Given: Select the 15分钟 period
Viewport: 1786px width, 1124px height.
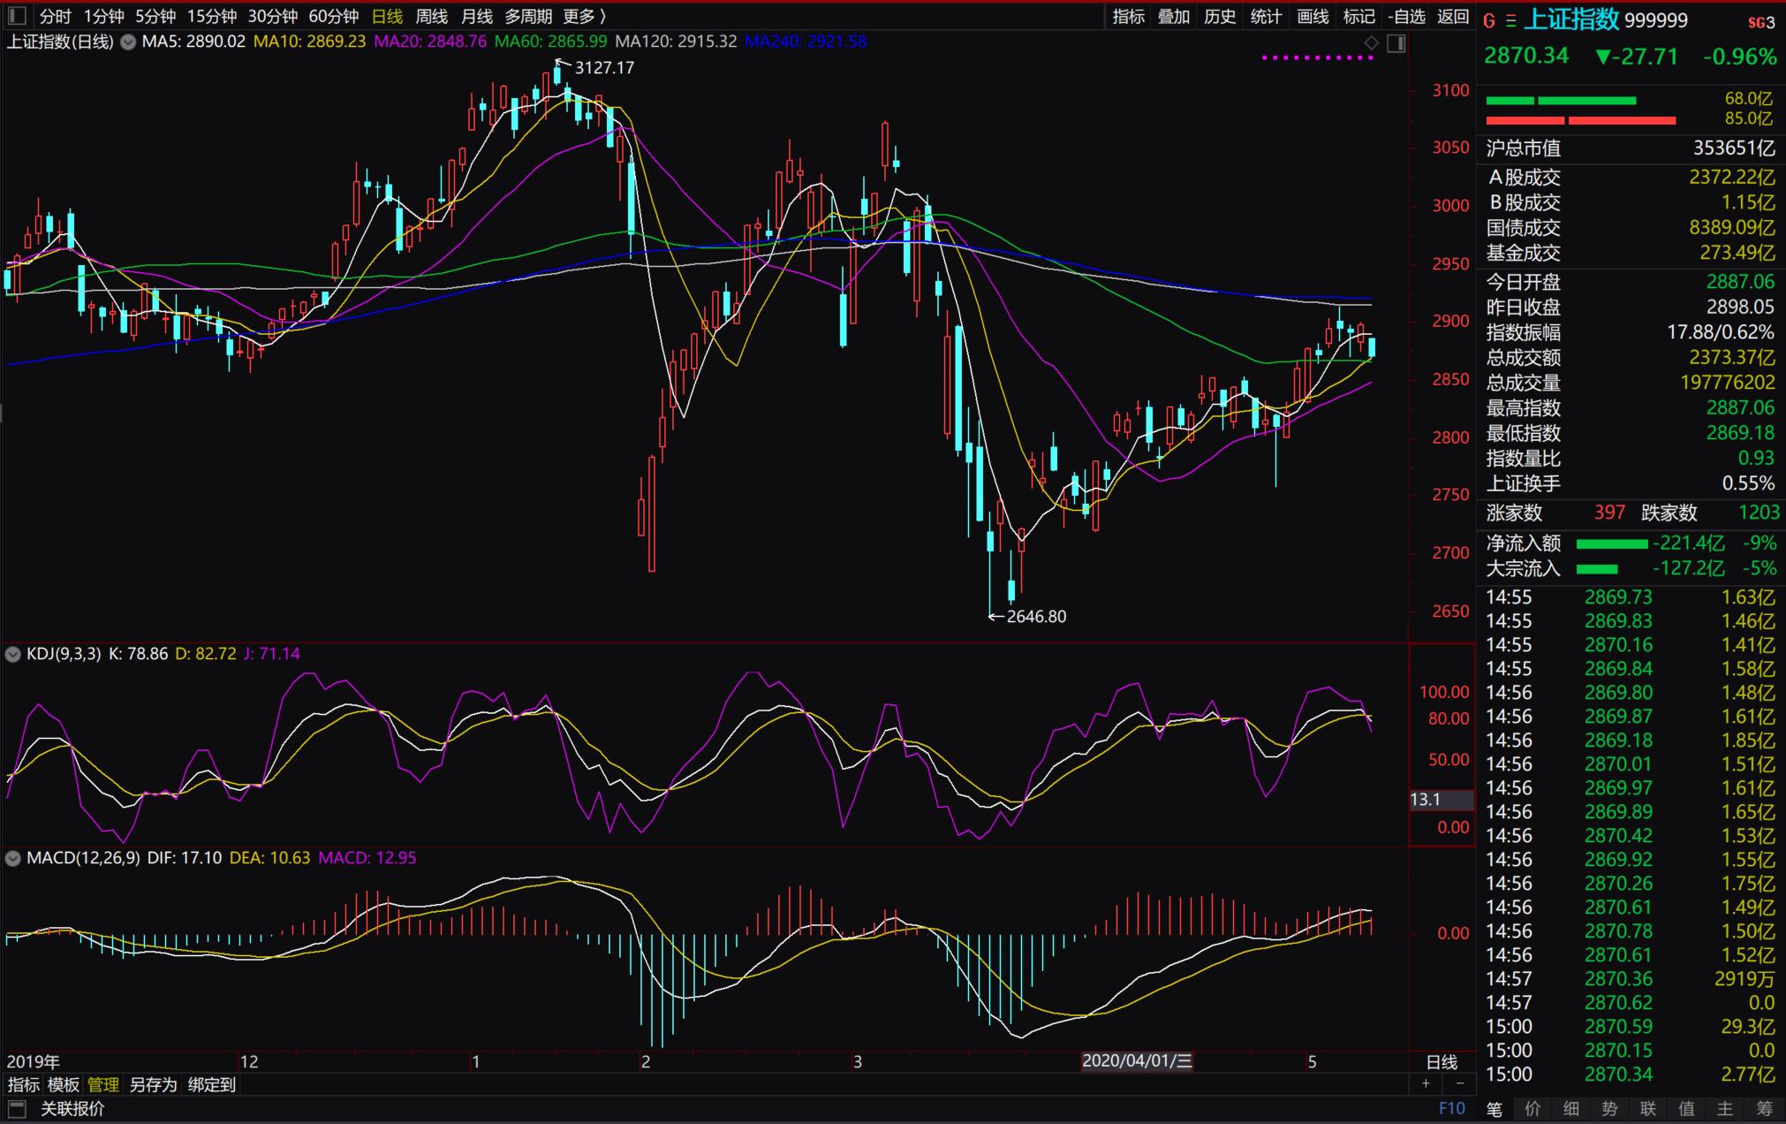Looking at the screenshot, I should tap(212, 16).
